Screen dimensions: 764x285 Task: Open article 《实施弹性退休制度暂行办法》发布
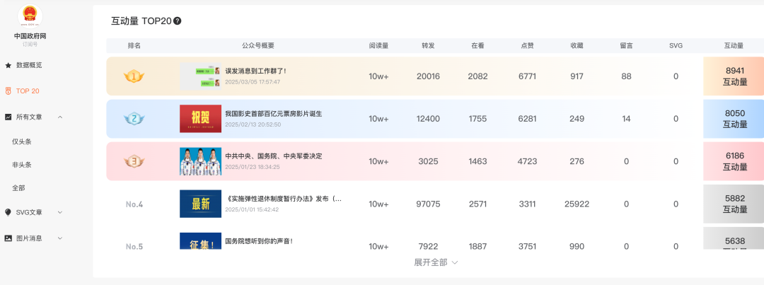click(283, 199)
